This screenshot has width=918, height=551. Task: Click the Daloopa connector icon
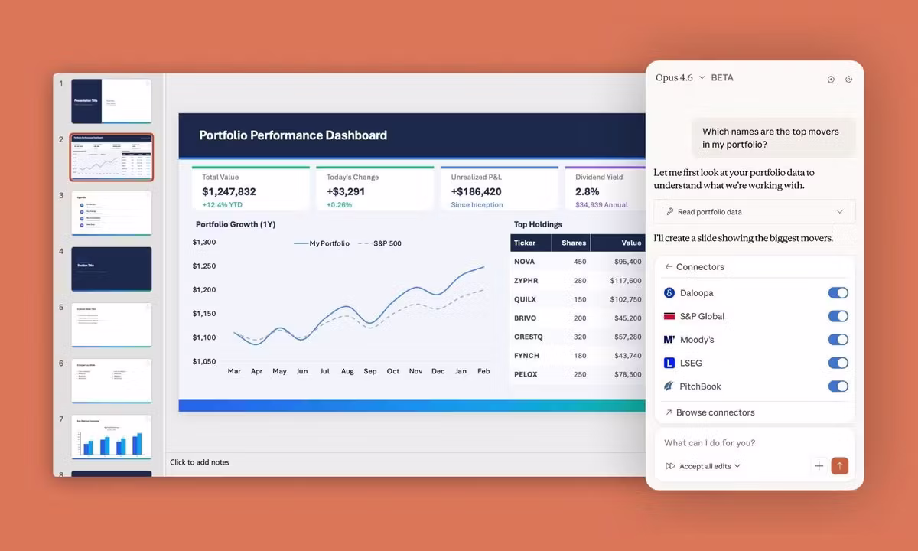coord(669,292)
